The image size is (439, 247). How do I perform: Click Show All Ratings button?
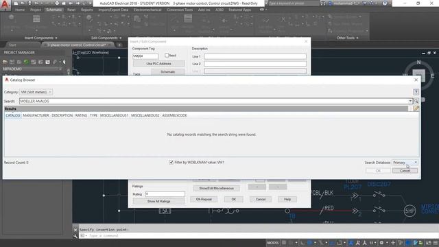(x=158, y=201)
